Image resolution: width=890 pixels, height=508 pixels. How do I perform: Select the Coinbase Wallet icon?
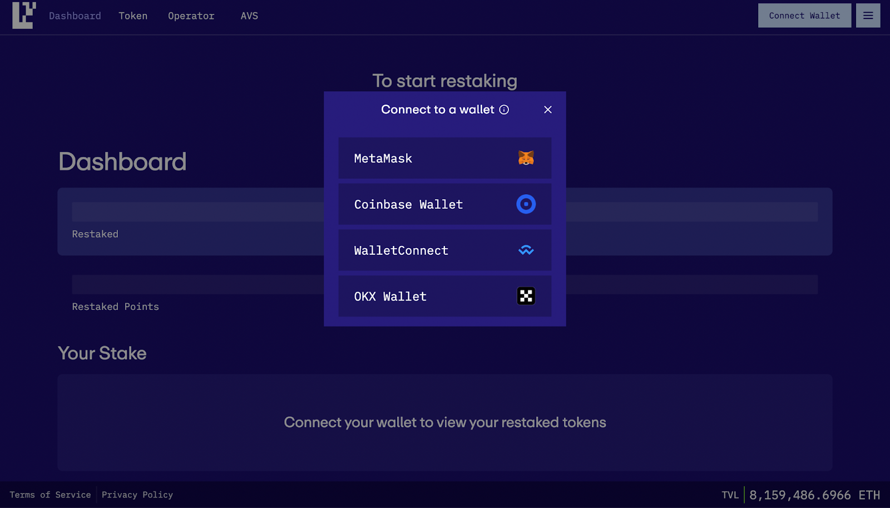tap(526, 204)
